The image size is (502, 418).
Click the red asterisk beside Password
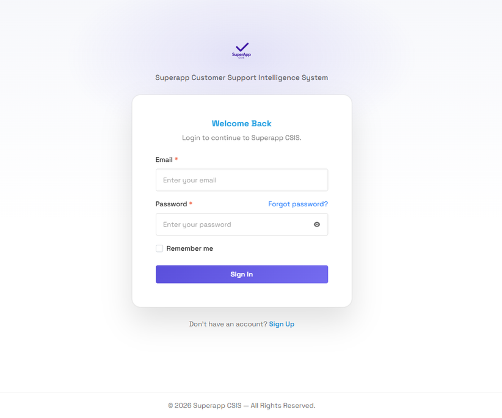191,203
